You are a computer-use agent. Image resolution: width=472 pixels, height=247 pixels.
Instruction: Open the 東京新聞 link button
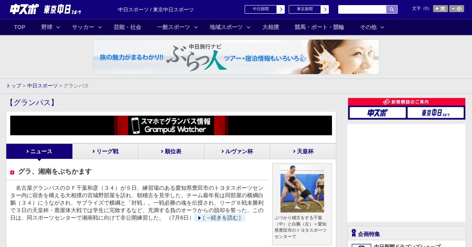pos(304,9)
